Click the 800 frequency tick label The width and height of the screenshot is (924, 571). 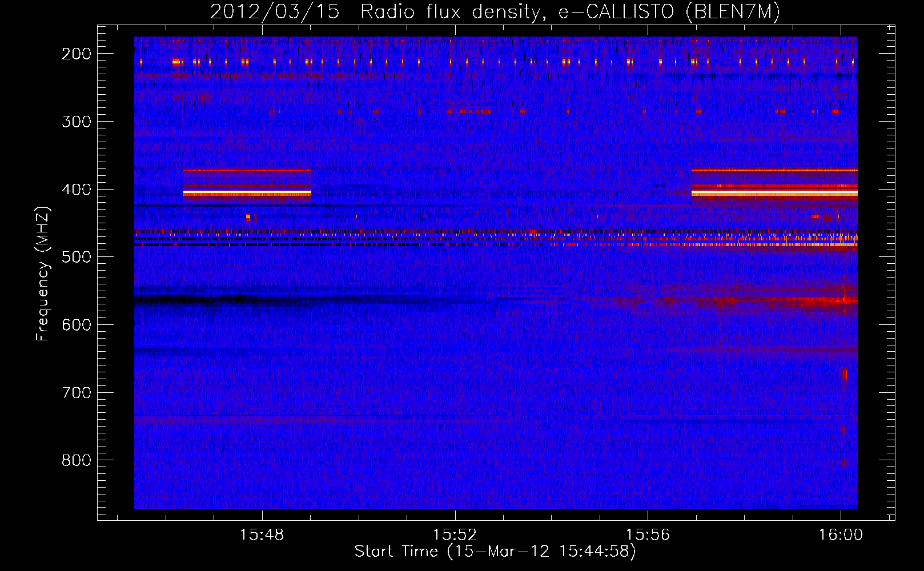pos(77,460)
